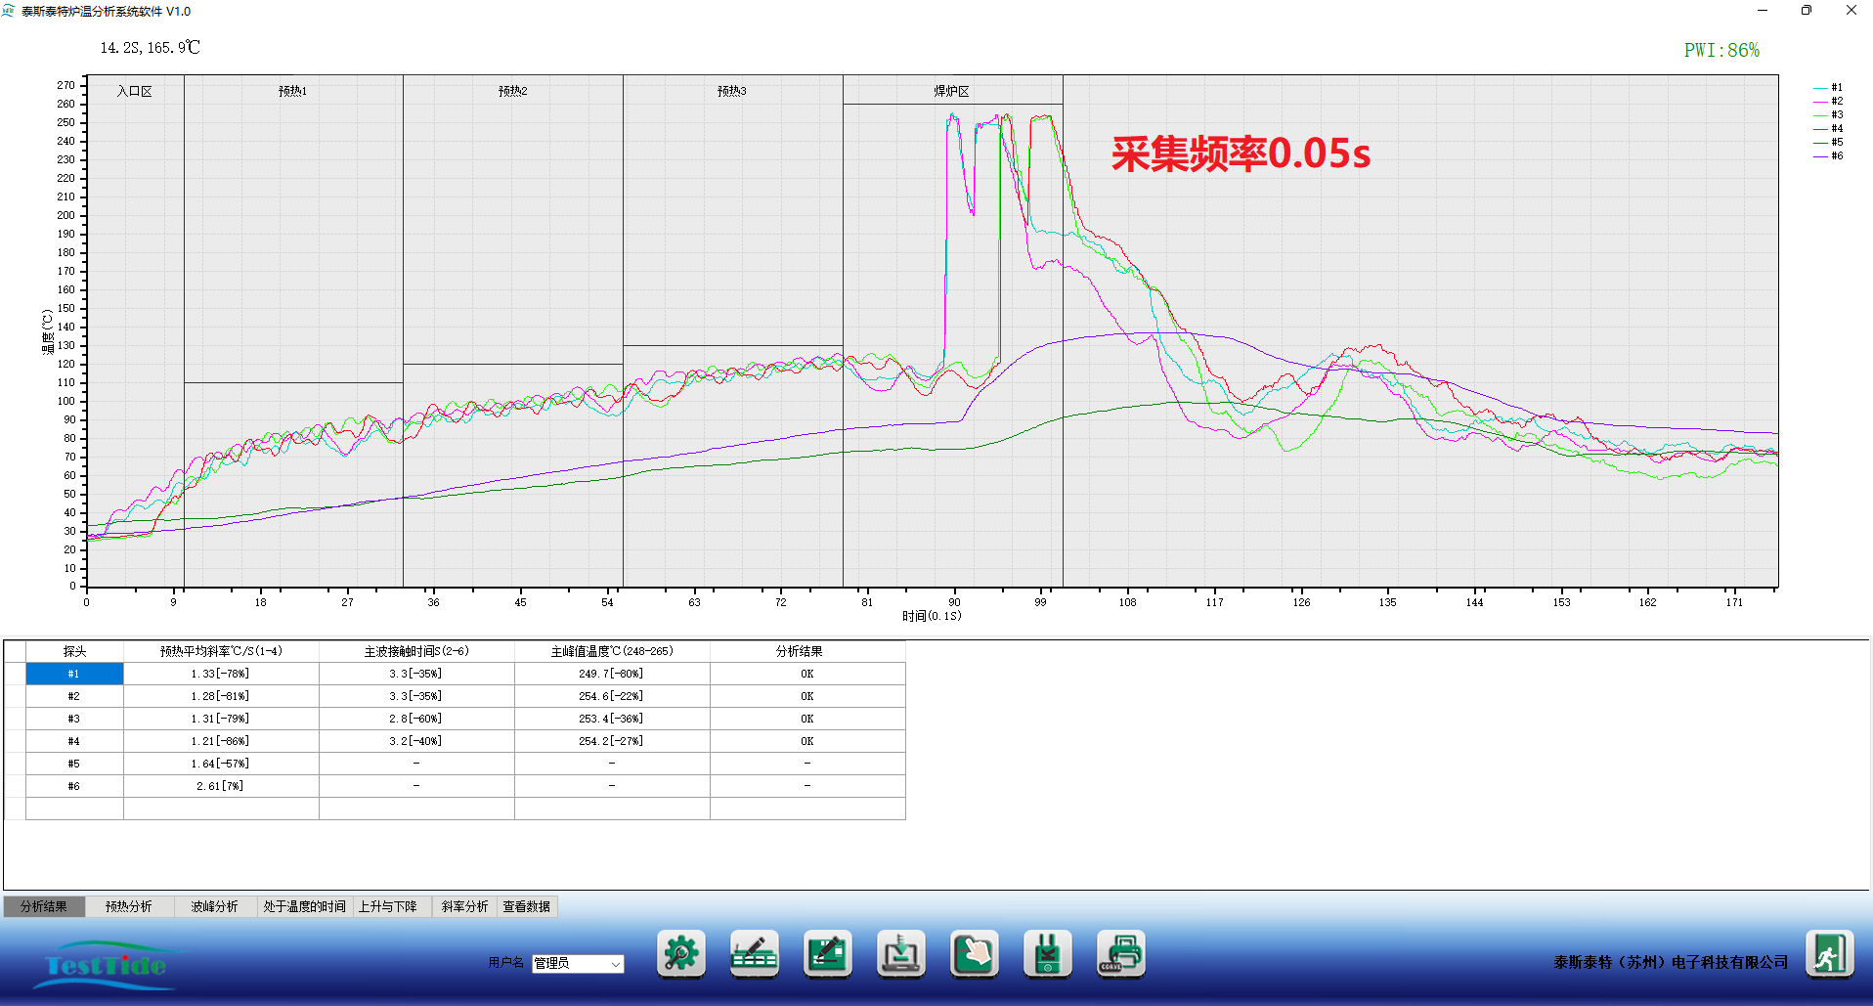
Task: Go to the 上升与下降 tab
Action: click(x=388, y=906)
